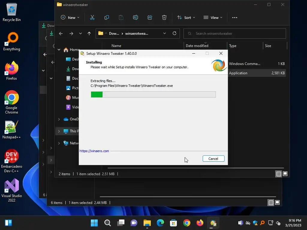The image size is (307, 230).
Task: Go back with the left arrow in winaerotweaker window
Action: (61, 34)
